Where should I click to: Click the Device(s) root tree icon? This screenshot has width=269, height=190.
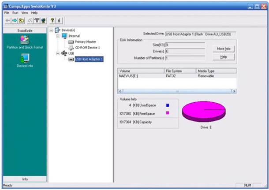click(x=57, y=30)
